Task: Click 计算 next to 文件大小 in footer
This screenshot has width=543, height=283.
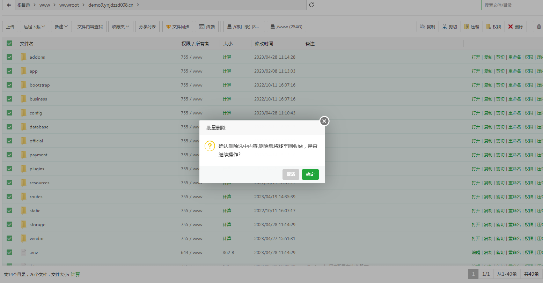Action: pos(75,275)
